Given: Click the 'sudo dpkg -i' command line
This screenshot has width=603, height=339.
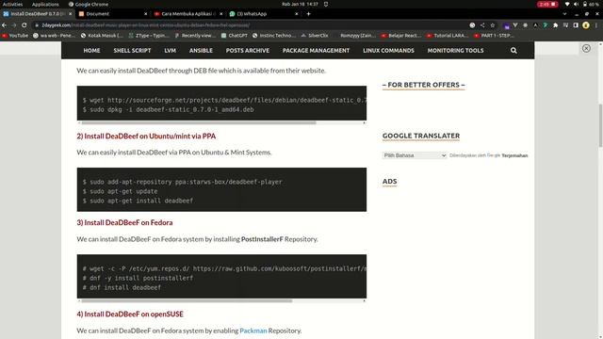Looking at the screenshot, I should pyautogui.click(x=168, y=109).
